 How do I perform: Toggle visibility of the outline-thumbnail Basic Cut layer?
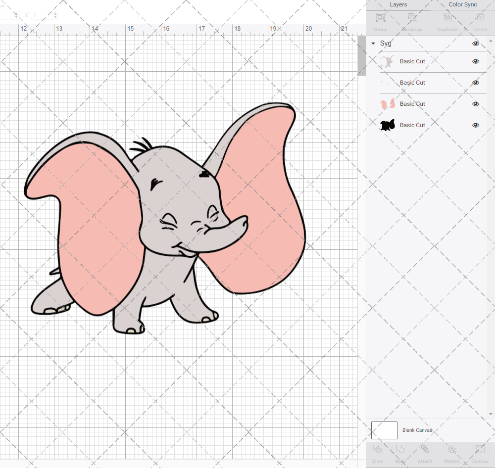475,61
